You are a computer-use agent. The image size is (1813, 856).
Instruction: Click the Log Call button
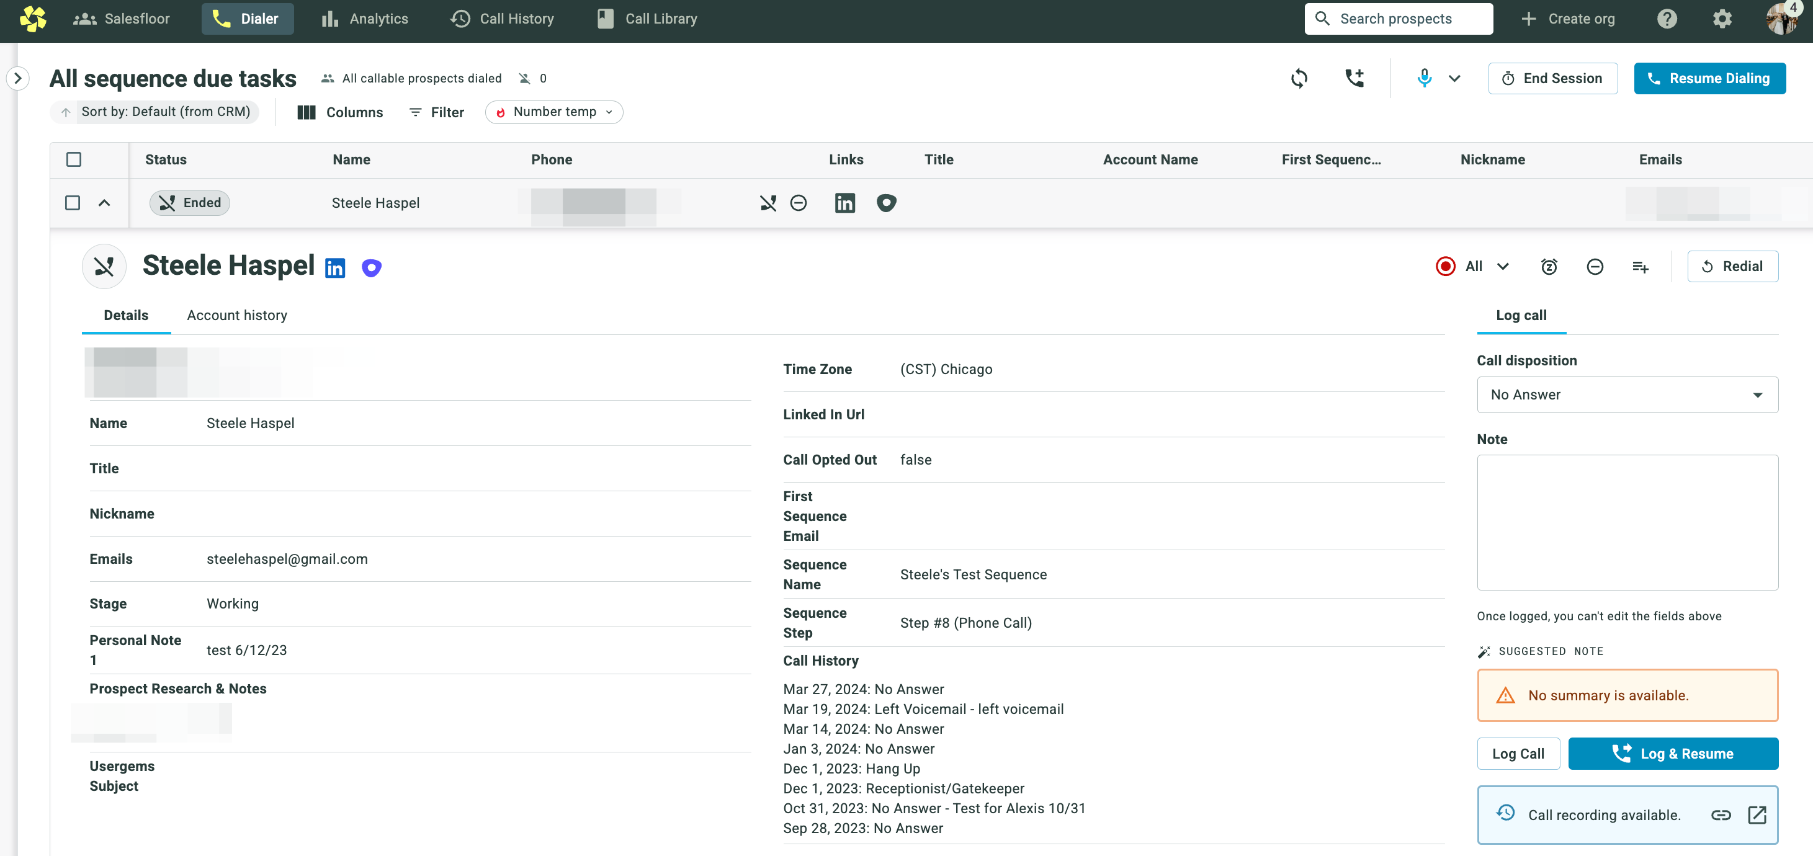(1518, 754)
